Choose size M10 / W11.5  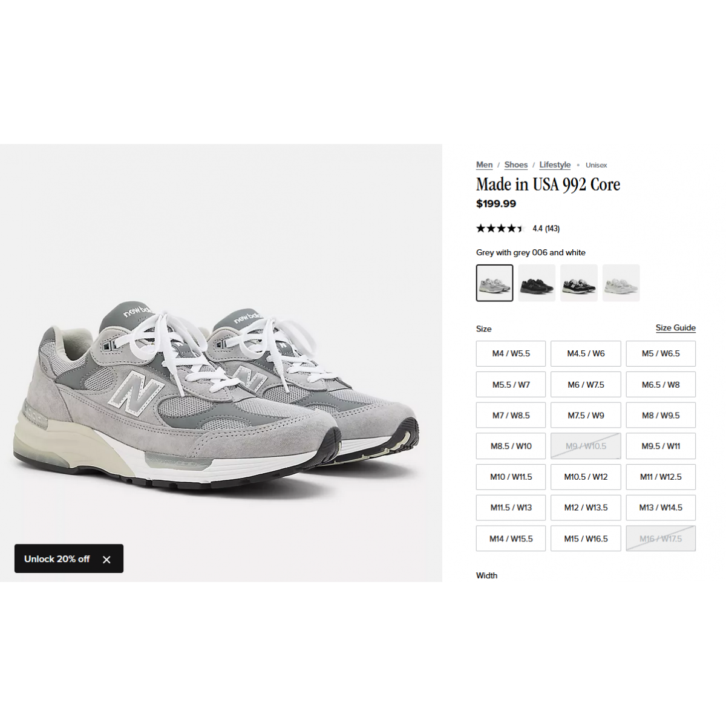tap(511, 477)
